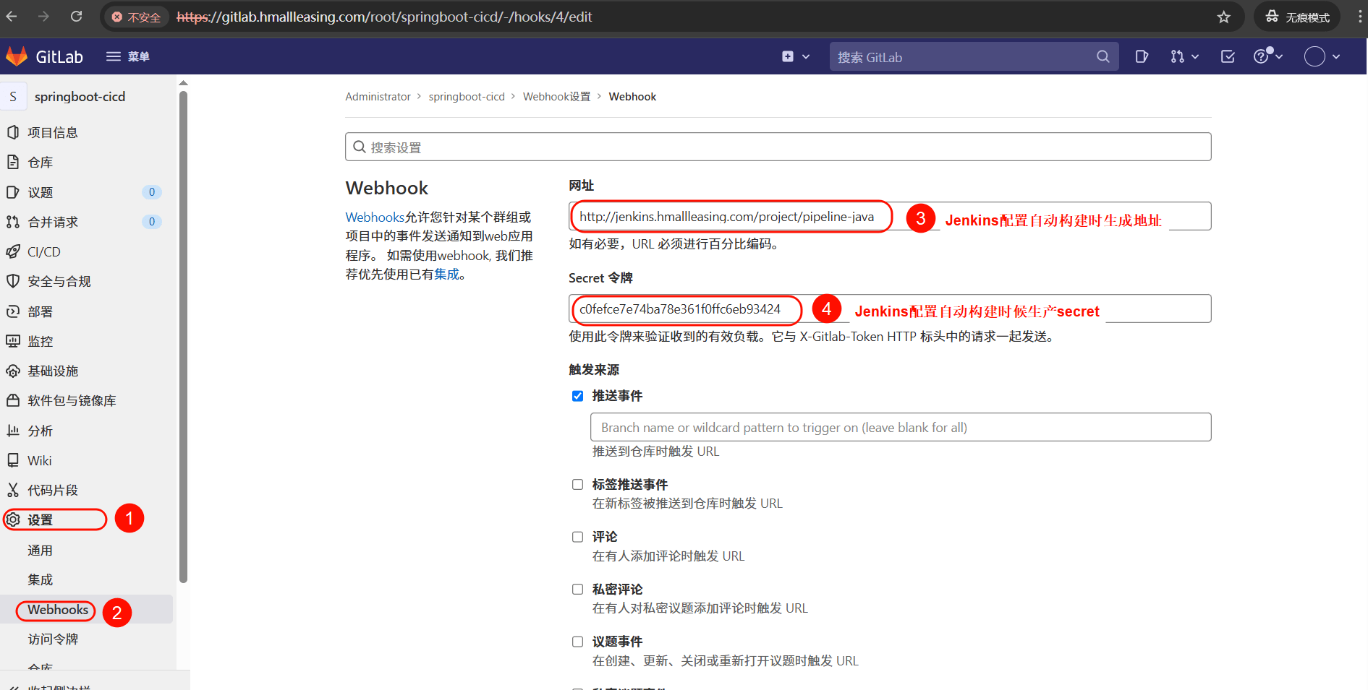Screen dimensions: 1368x690
Task: Open CI/CD rocket icon in sidebar
Action: (13, 251)
